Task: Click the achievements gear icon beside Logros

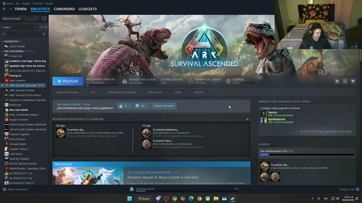Action: [228, 81]
